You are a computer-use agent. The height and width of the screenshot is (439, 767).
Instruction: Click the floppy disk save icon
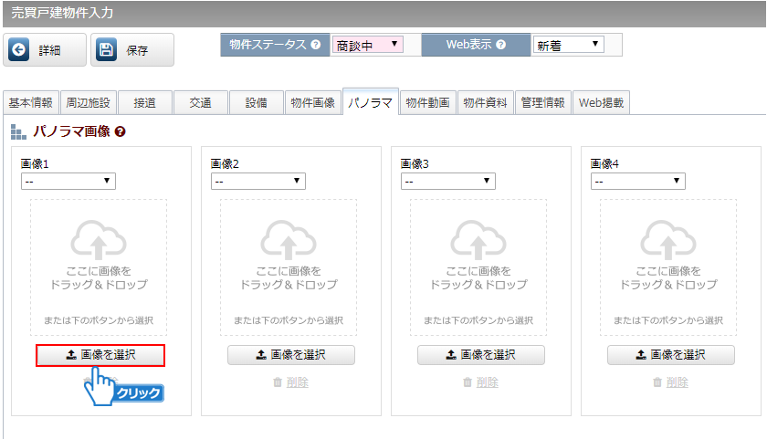107,51
